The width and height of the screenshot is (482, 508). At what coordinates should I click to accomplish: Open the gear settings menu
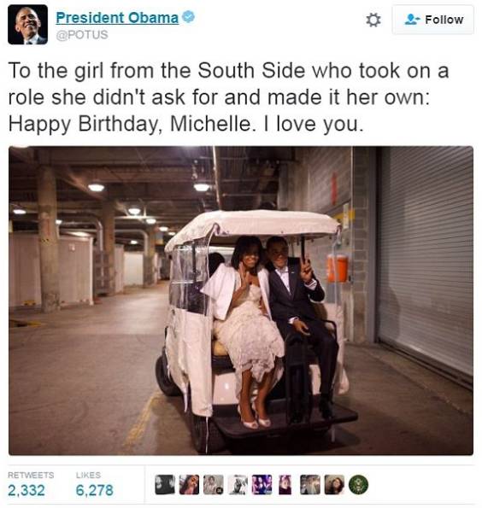373,20
